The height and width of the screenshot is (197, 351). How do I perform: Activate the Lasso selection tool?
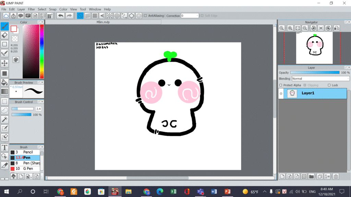coord(4,110)
